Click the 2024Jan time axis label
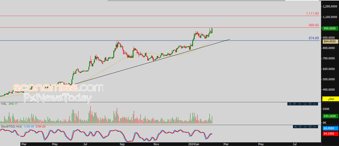The image size is (339, 146). tap(193, 144)
